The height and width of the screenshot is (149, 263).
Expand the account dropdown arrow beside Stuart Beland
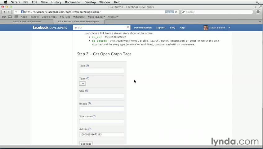click(x=229, y=28)
